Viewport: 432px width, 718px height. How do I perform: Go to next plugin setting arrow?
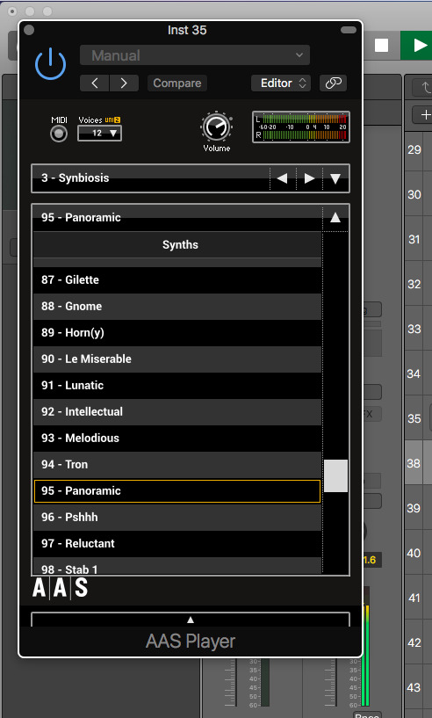pos(124,83)
